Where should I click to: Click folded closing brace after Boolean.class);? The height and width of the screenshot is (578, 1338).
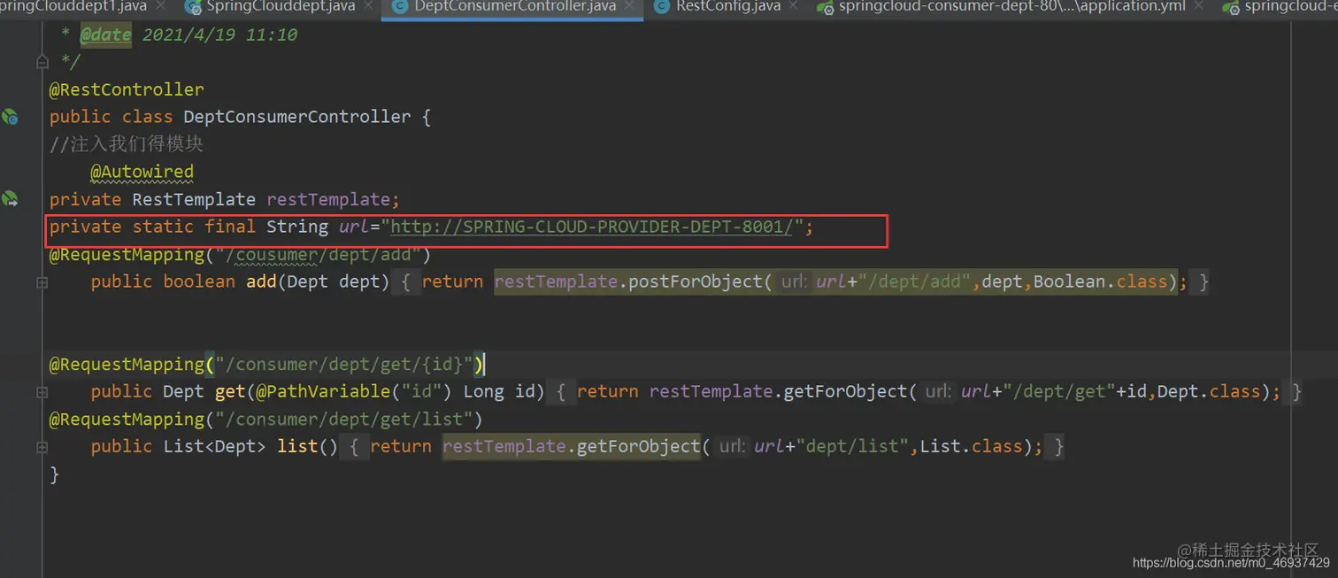coord(1203,281)
